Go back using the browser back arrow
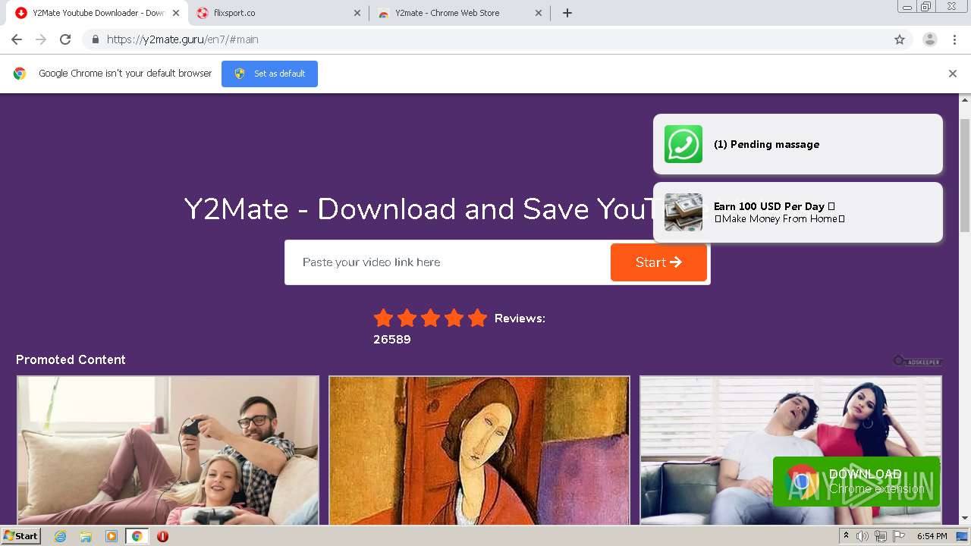The height and width of the screenshot is (546, 971). click(x=17, y=39)
